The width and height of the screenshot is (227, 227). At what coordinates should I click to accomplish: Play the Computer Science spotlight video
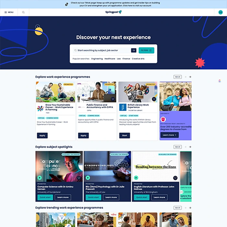[x=39, y=178]
